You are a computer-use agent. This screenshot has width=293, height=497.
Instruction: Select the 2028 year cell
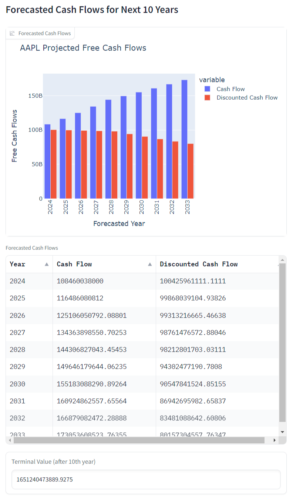[29, 350]
